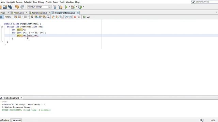Open the Help menu
This screenshot has height=122, width=218.
[77, 2]
